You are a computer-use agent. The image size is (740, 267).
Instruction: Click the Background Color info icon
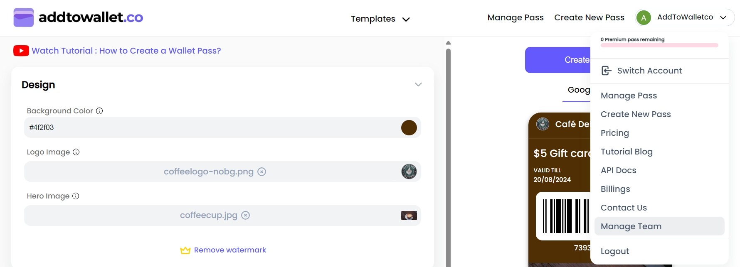tap(99, 111)
